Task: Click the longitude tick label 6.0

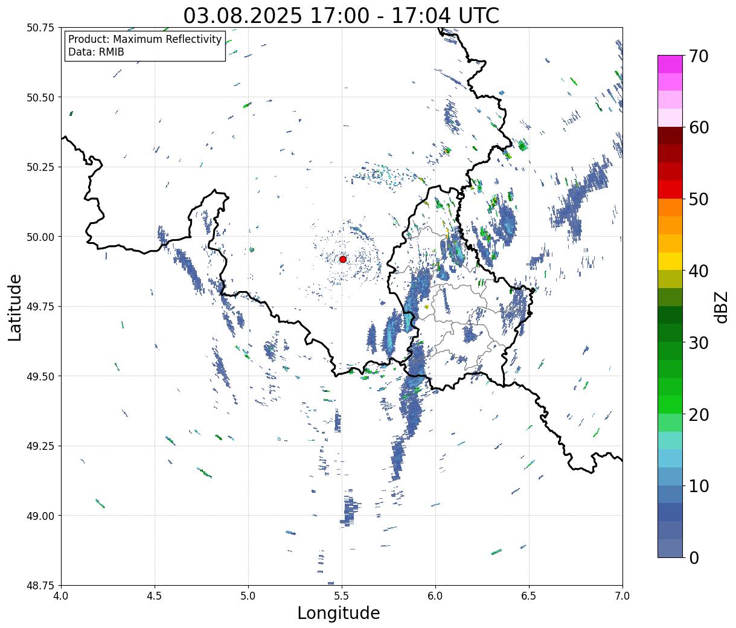Action: click(x=435, y=595)
